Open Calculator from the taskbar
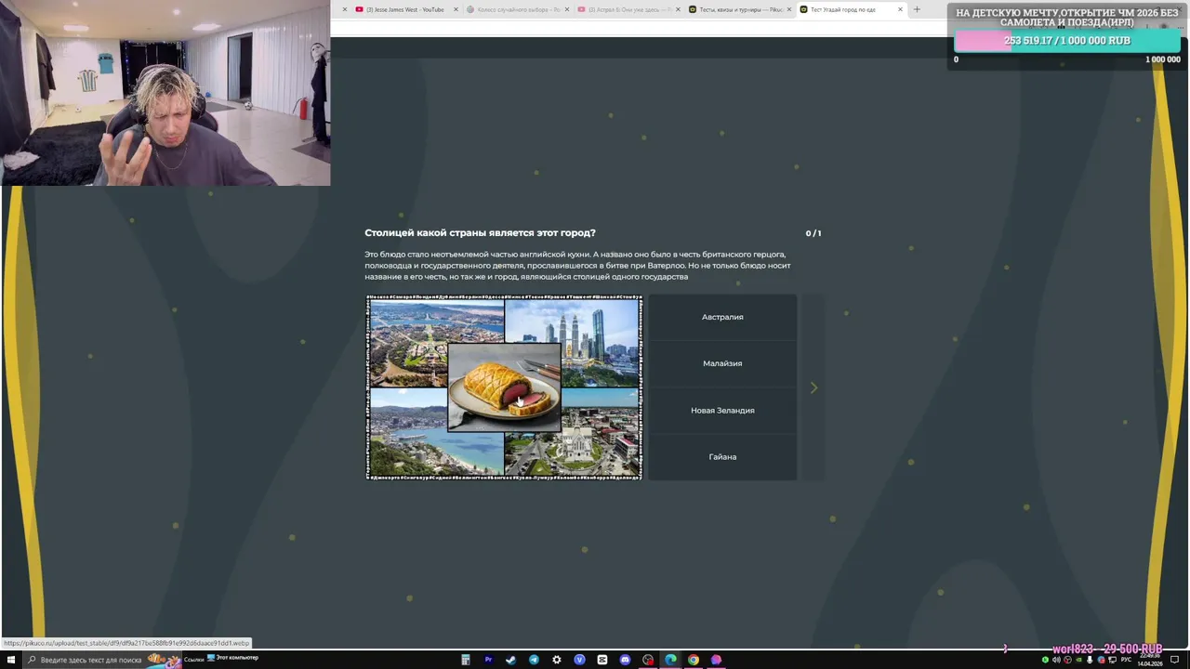This screenshot has height=669, width=1190. tap(466, 660)
